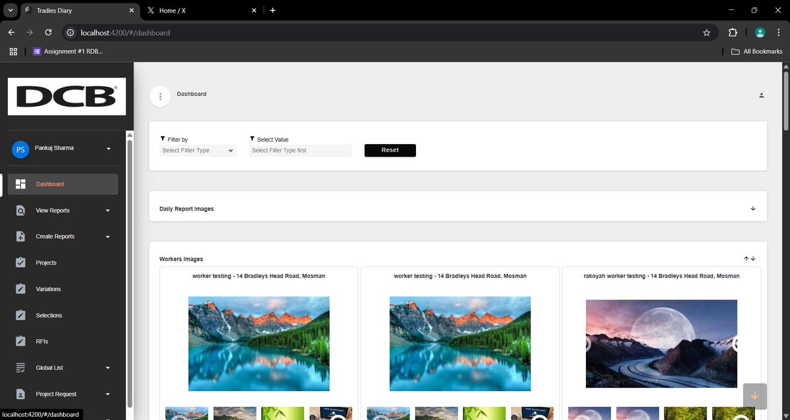
Task: Open the browser Extensions puzzle icon
Action: pyautogui.click(x=733, y=32)
